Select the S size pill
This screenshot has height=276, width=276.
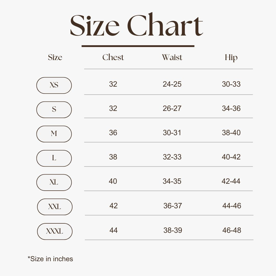point(54,110)
